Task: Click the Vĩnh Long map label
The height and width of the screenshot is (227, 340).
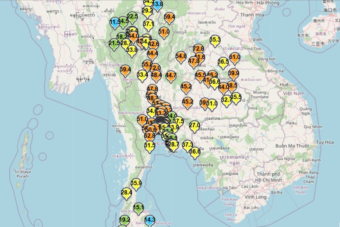Action: point(256,197)
